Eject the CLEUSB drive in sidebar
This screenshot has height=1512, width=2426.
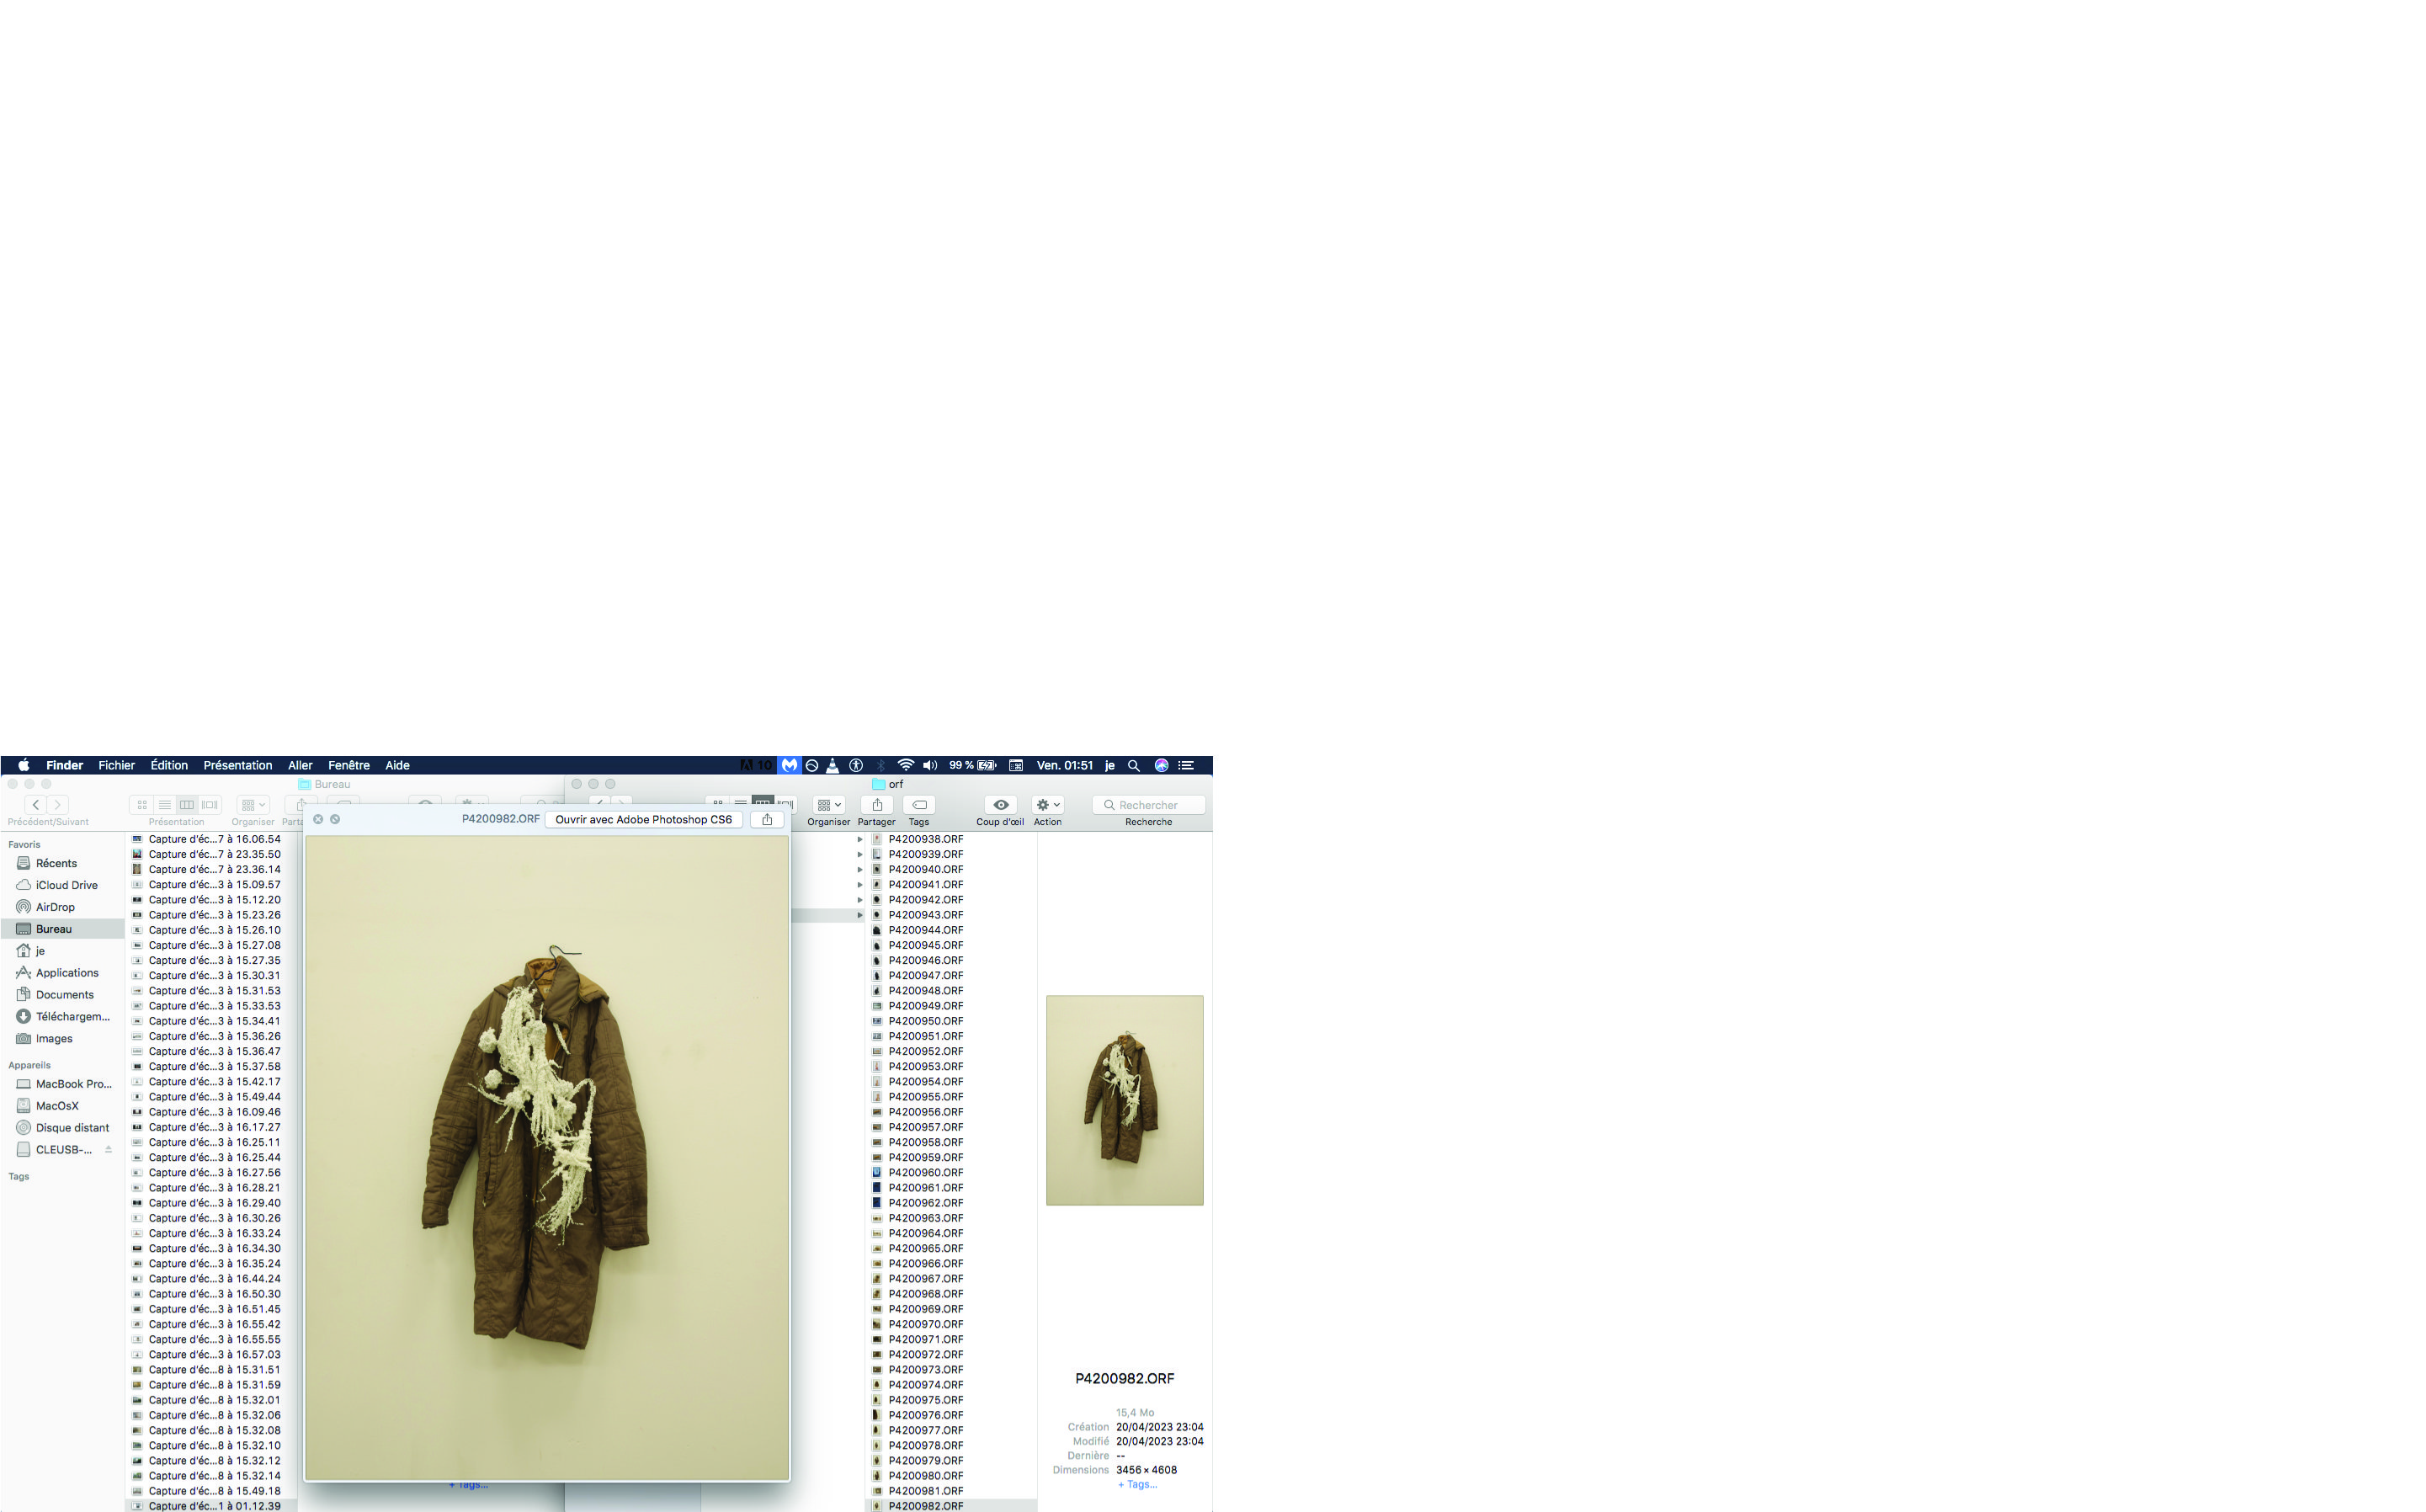pyautogui.click(x=108, y=1150)
